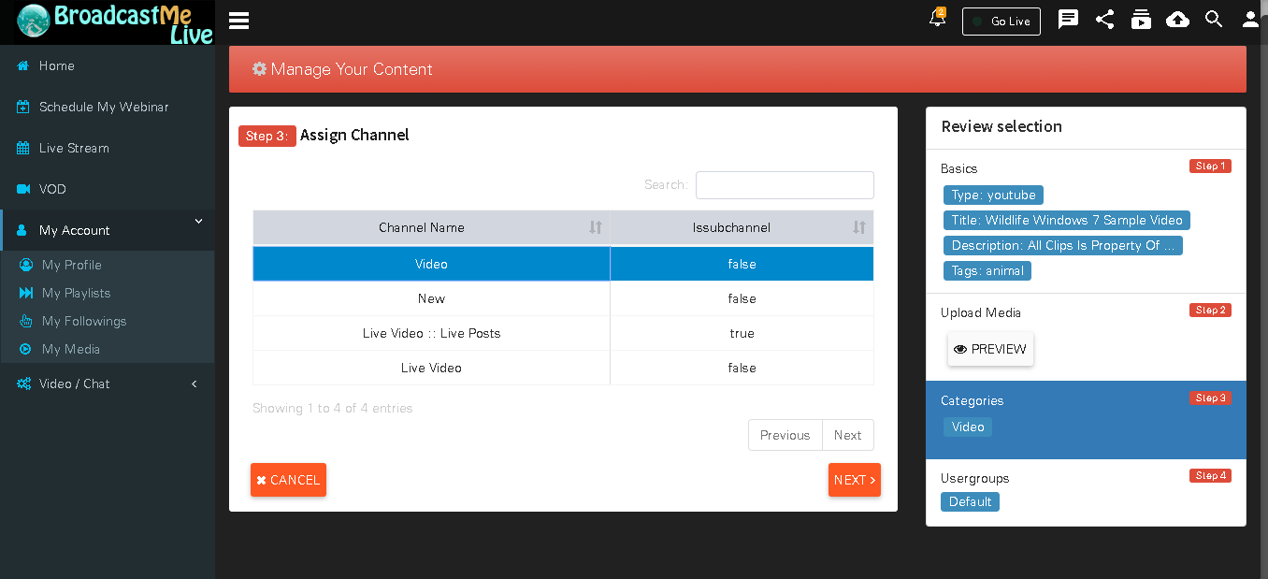Click the share icon in top bar
The image size is (1268, 579).
1104,20
